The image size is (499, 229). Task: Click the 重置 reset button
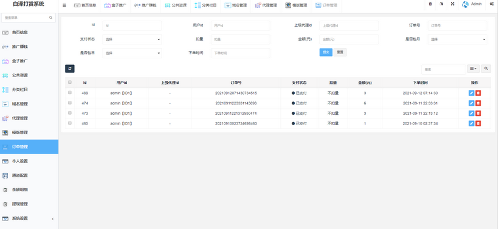[340, 52]
